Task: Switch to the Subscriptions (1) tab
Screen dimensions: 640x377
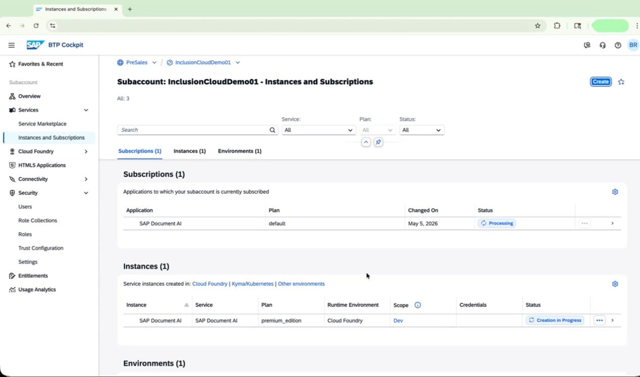Action: pyautogui.click(x=140, y=151)
